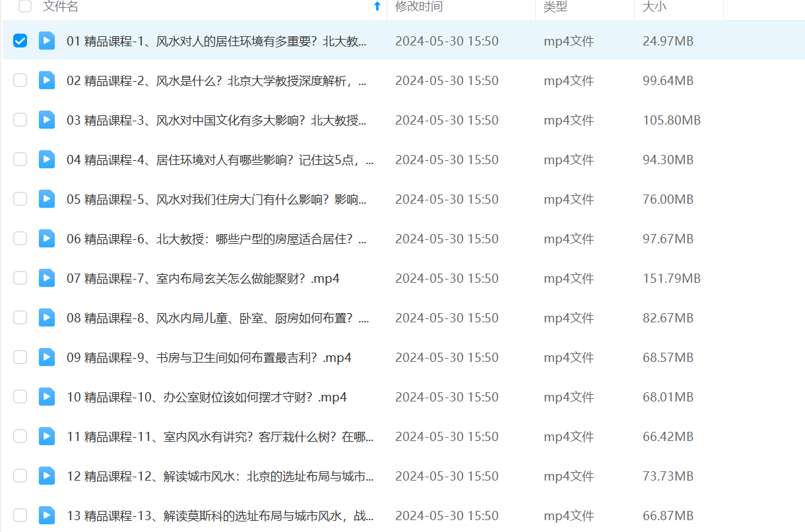
Task: Toggle sort order using blue arrow
Action: (x=377, y=7)
